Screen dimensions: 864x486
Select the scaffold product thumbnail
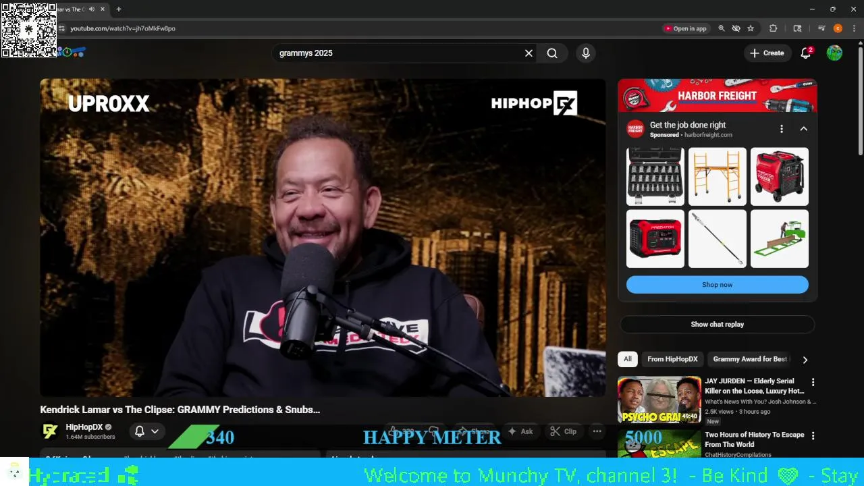tap(718, 177)
